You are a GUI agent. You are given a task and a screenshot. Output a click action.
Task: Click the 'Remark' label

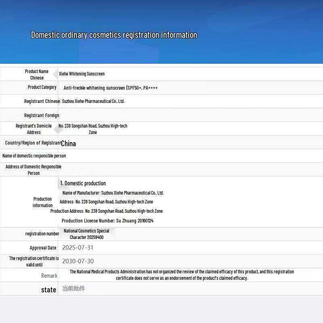point(49,276)
